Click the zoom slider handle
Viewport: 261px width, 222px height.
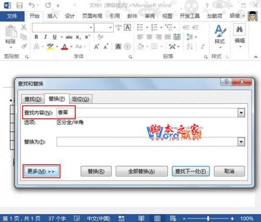tap(208, 218)
